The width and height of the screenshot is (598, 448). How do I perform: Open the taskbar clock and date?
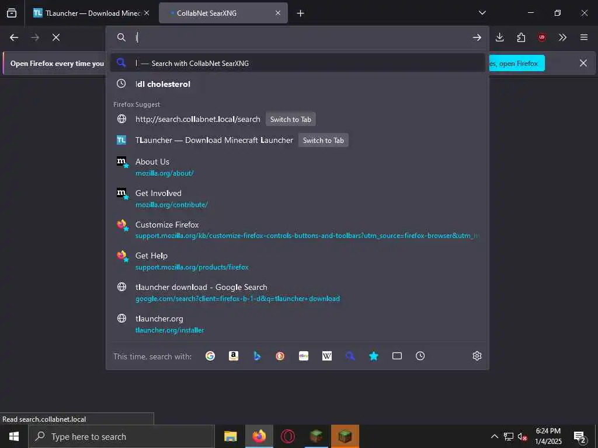coord(548,436)
